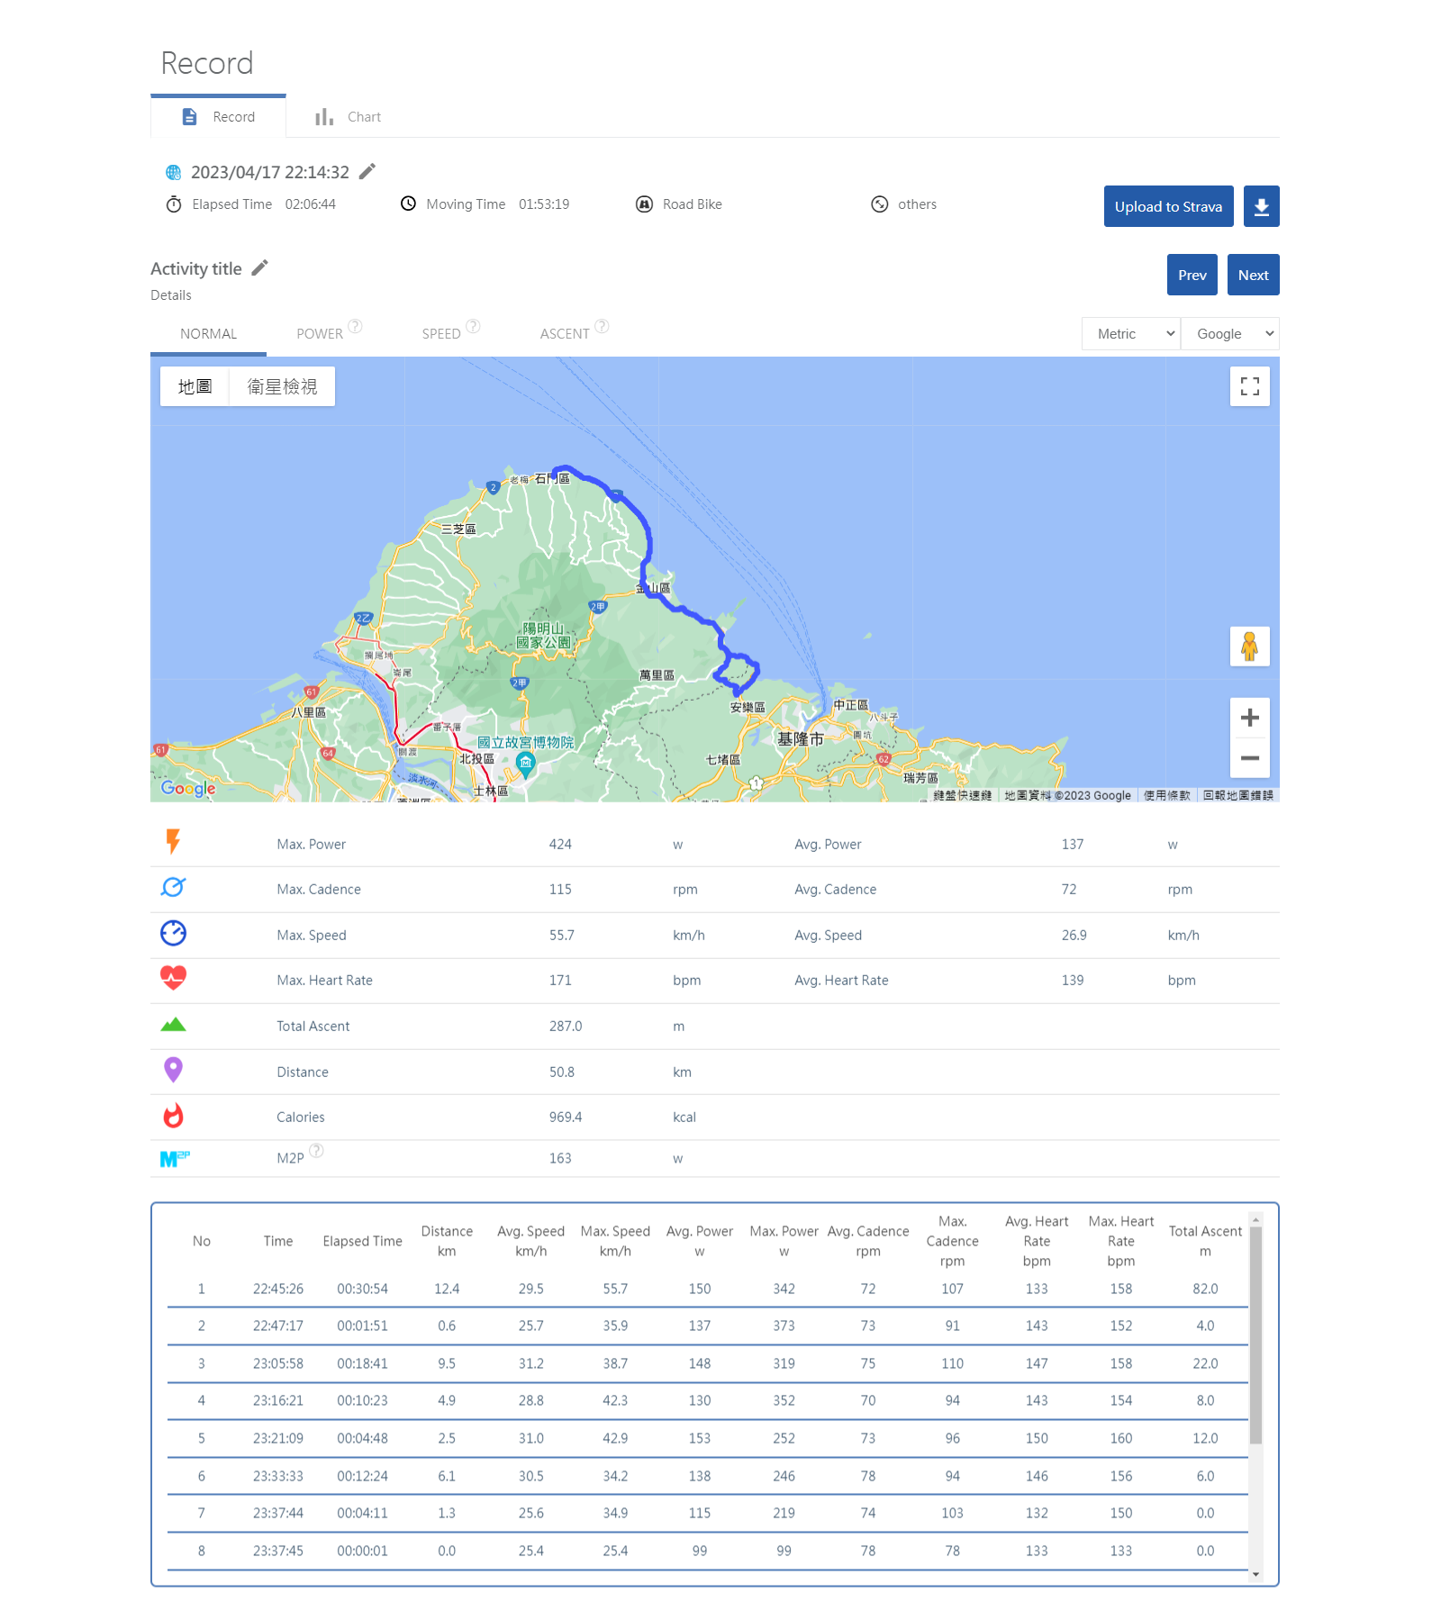Click the Max. Speed gauge icon
Viewport: 1441px width, 1602px height.
pos(174,933)
